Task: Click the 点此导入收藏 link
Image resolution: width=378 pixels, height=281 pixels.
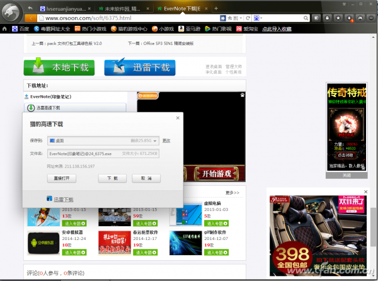Action: click(277, 29)
